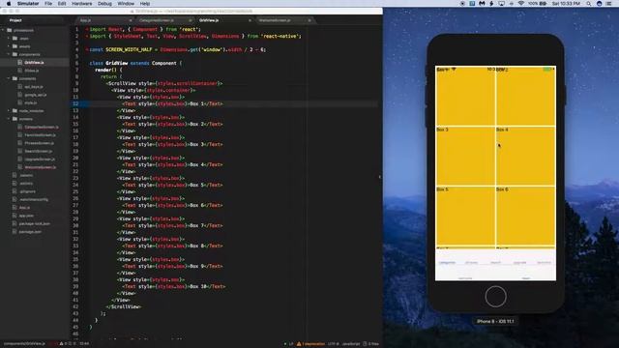
Task: Tap the Categories tab in the simulator app
Action: (447, 263)
